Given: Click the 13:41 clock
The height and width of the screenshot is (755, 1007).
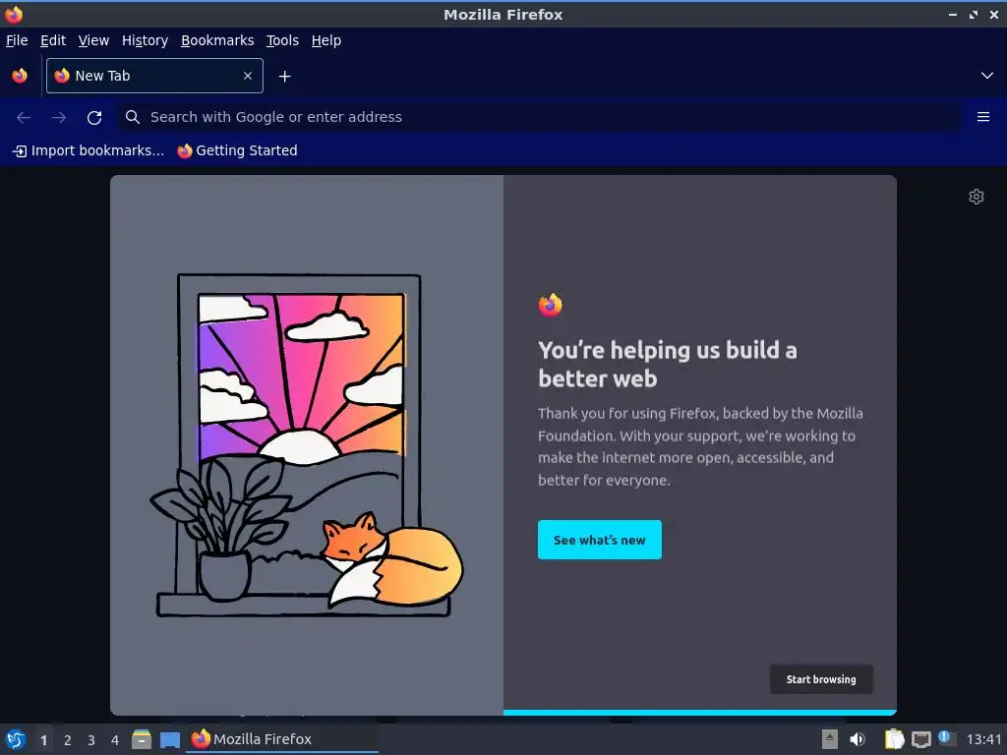Looking at the screenshot, I should coord(983,739).
